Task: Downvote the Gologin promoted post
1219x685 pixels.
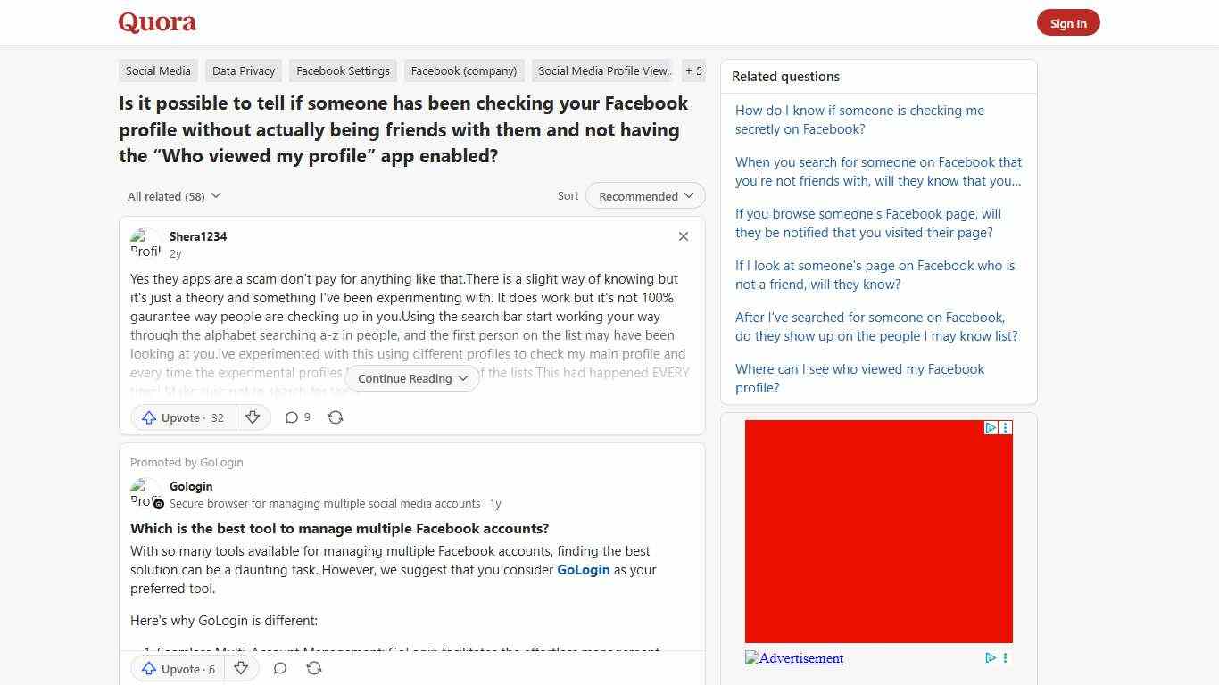Action: coord(241,668)
